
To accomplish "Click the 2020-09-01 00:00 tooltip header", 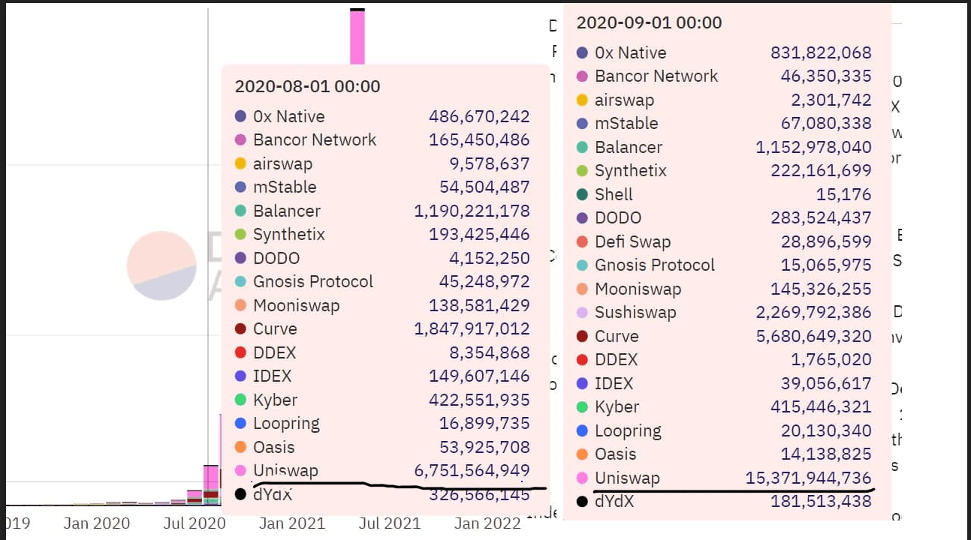I will [x=649, y=22].
